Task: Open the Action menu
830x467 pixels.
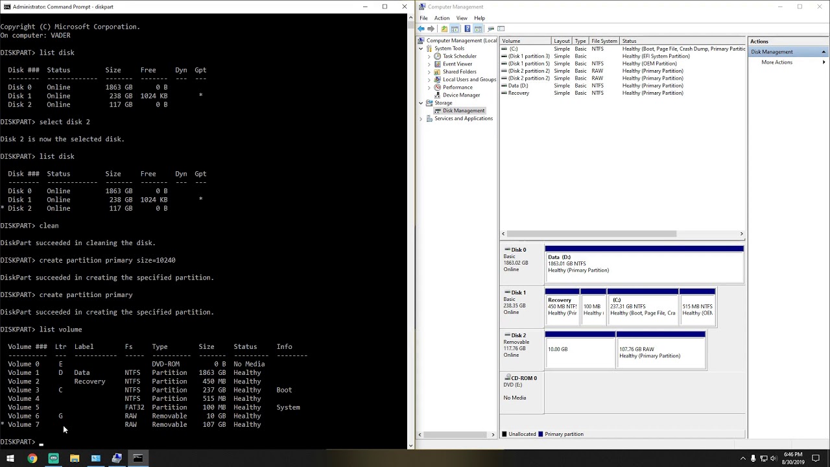Action: (x=442, y=18)
